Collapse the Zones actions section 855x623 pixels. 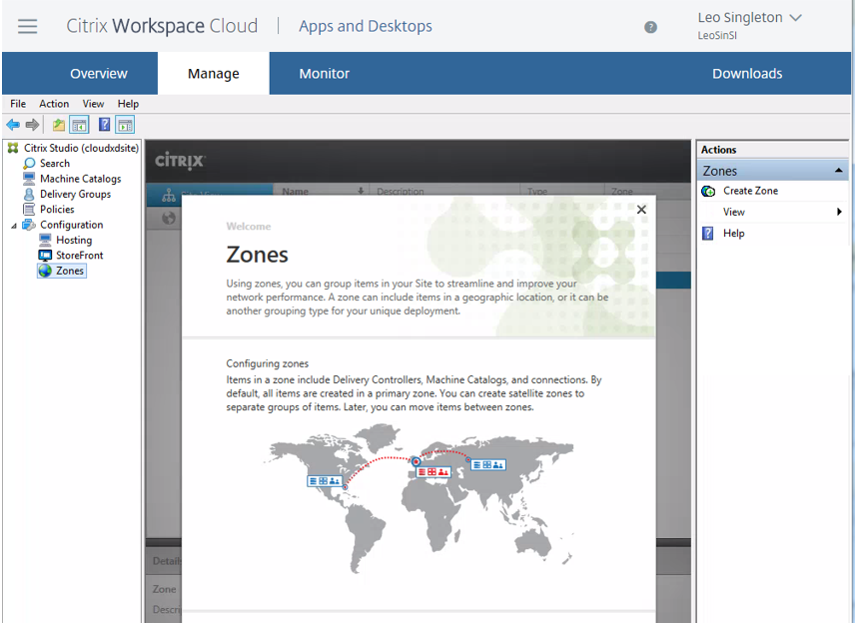click(838, 171)
